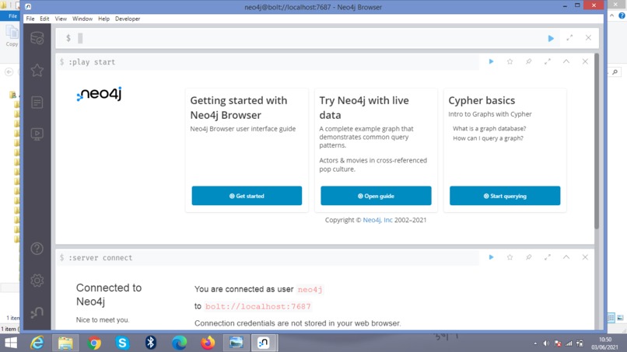Click the neo4j logo in the guide
627x352 pixels.
coord(99,94)
